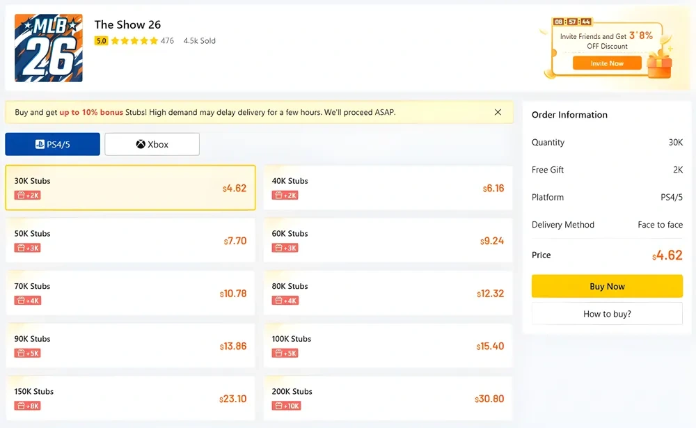Click the Buy Now button
This screenshot has width=696, height=428.
point(607,286)
